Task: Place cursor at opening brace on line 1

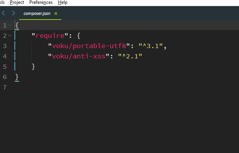Action: click(x=17, y=26)
